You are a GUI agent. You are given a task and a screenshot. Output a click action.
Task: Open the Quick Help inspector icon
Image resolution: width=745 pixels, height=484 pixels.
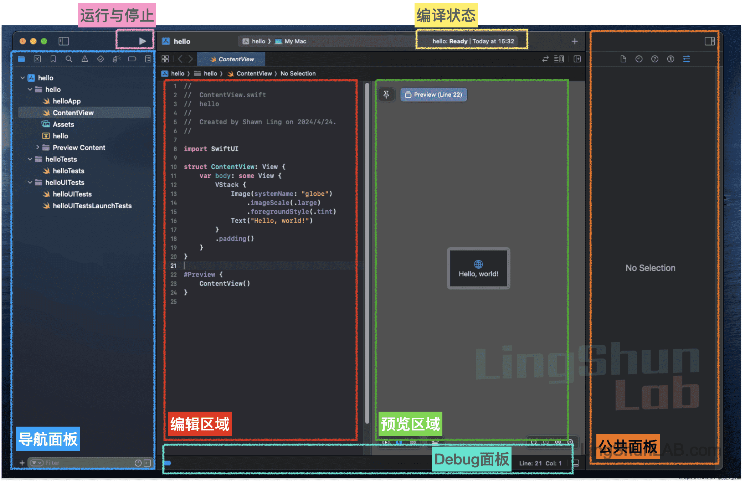coord(654,59)
